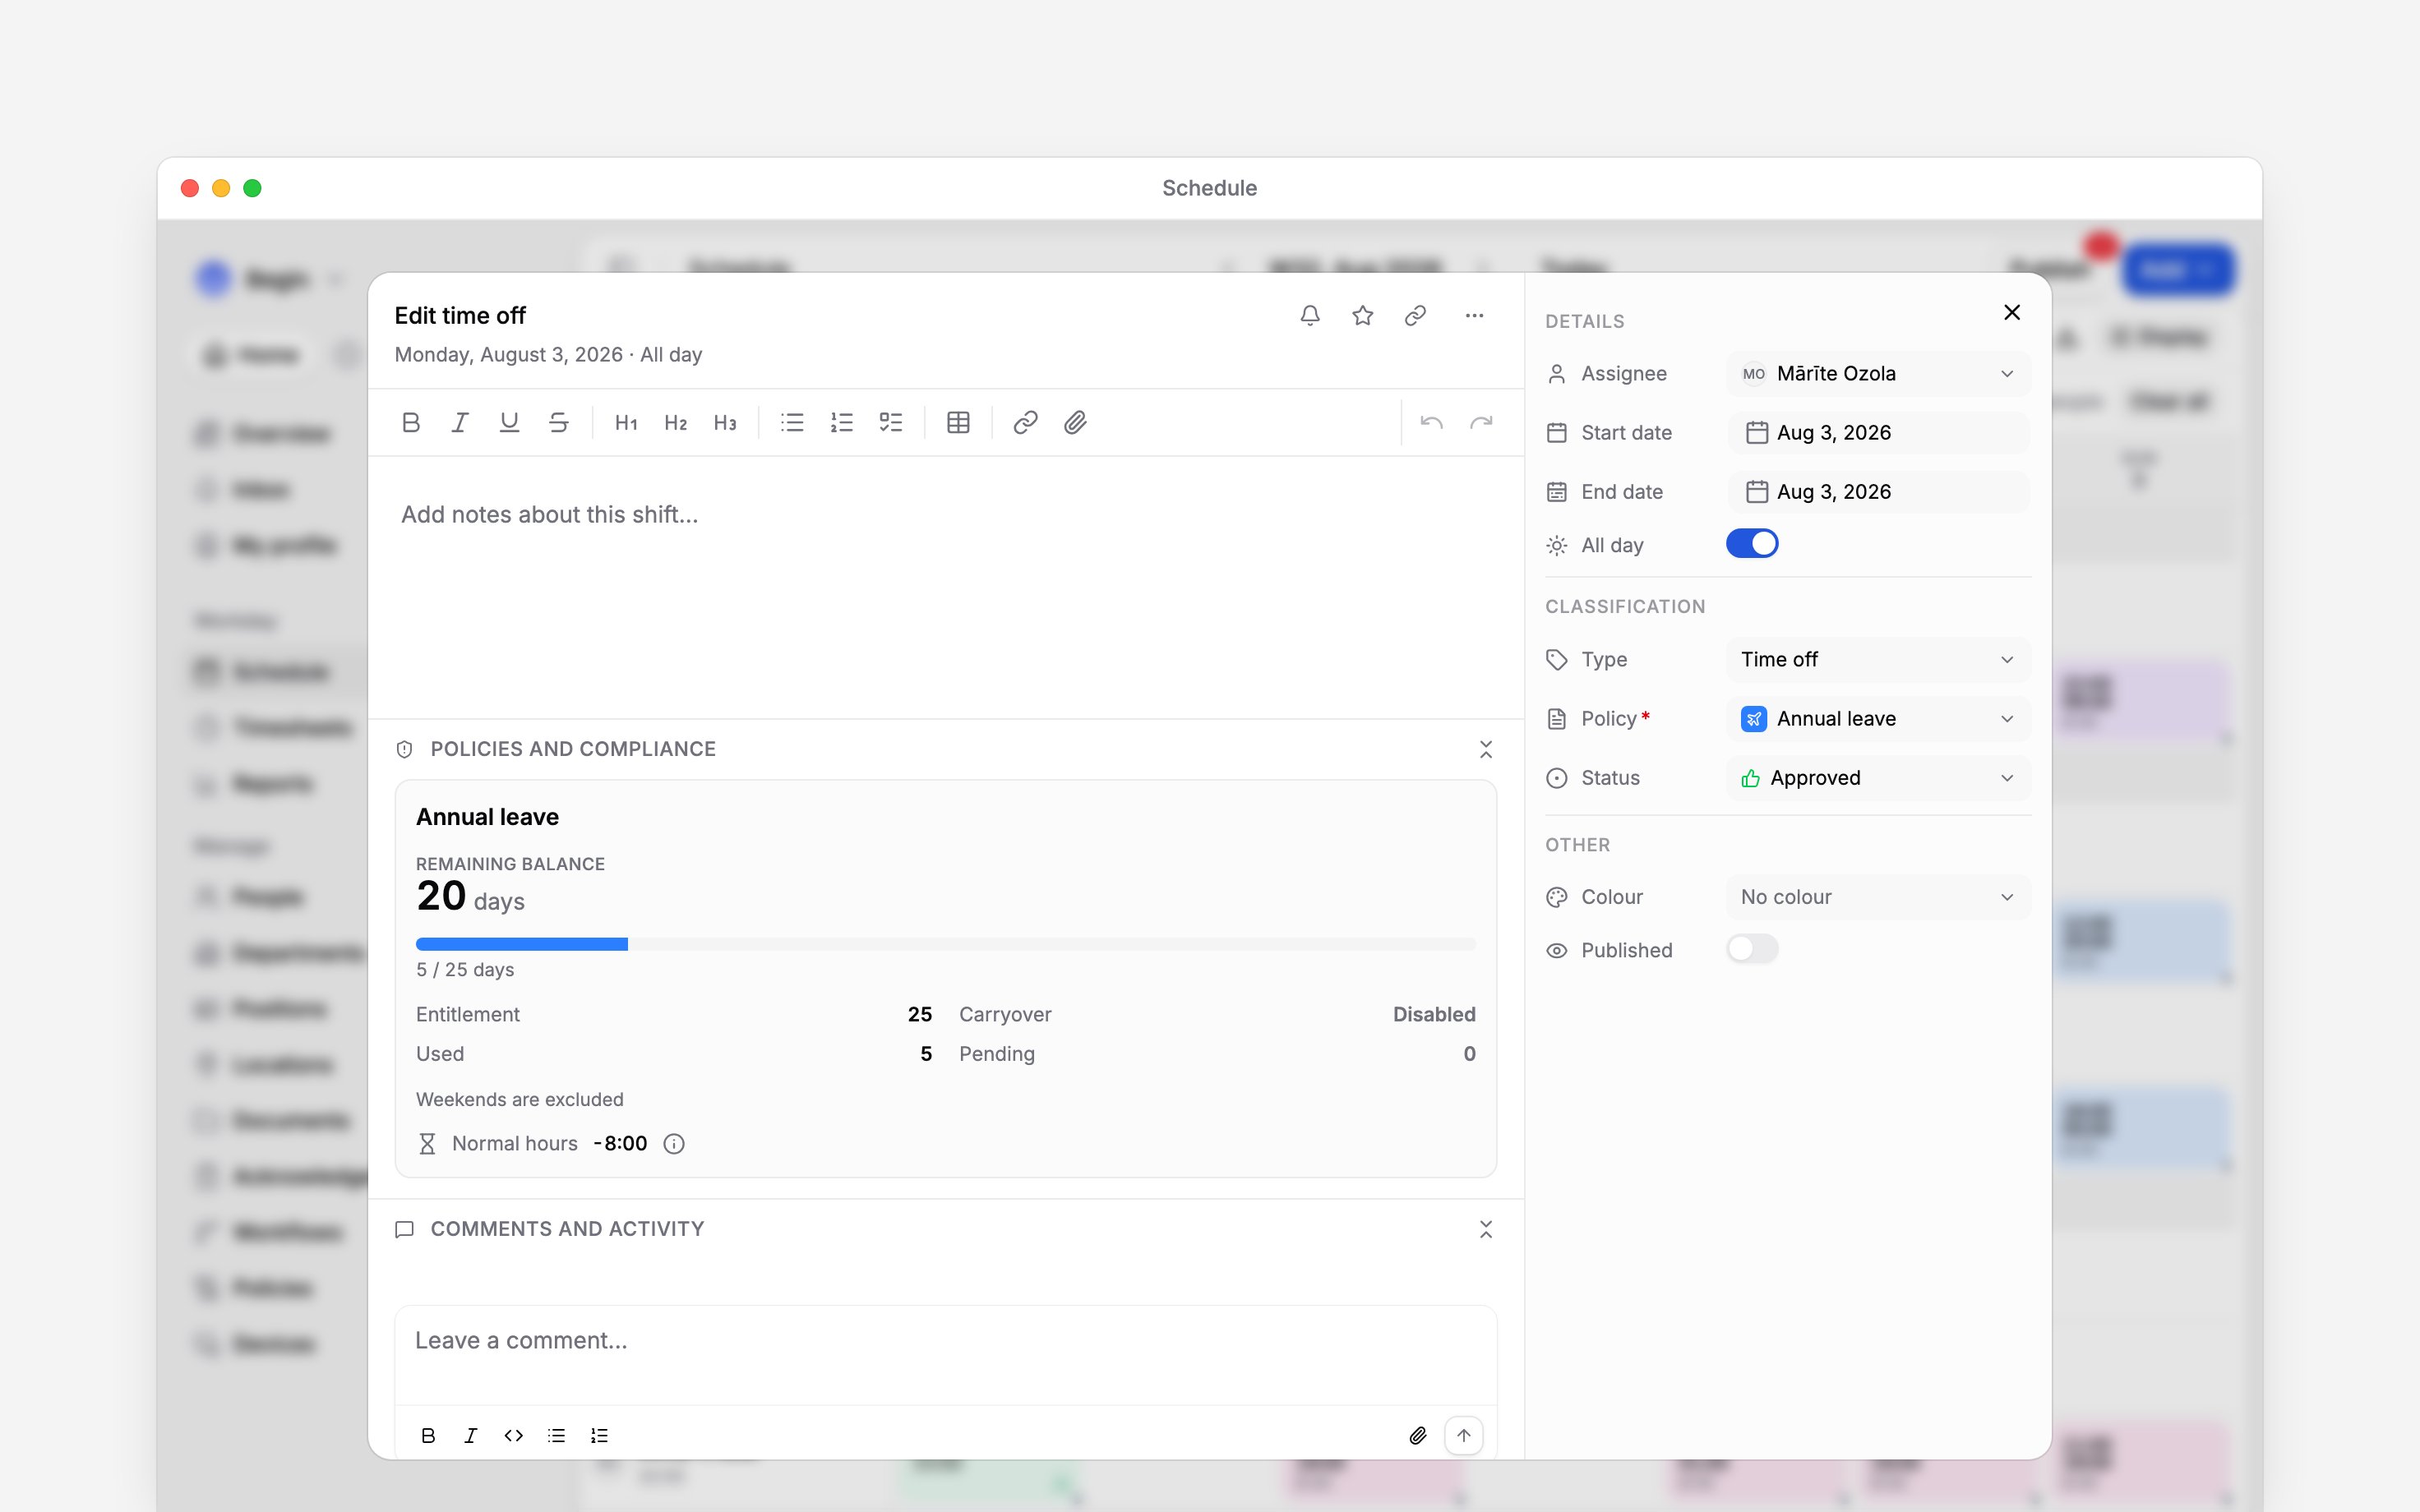This screenshot has height=1512, width=2420.
Task: Click the 'Edit time off' dialog title
Action: click(x=460, y=316)
